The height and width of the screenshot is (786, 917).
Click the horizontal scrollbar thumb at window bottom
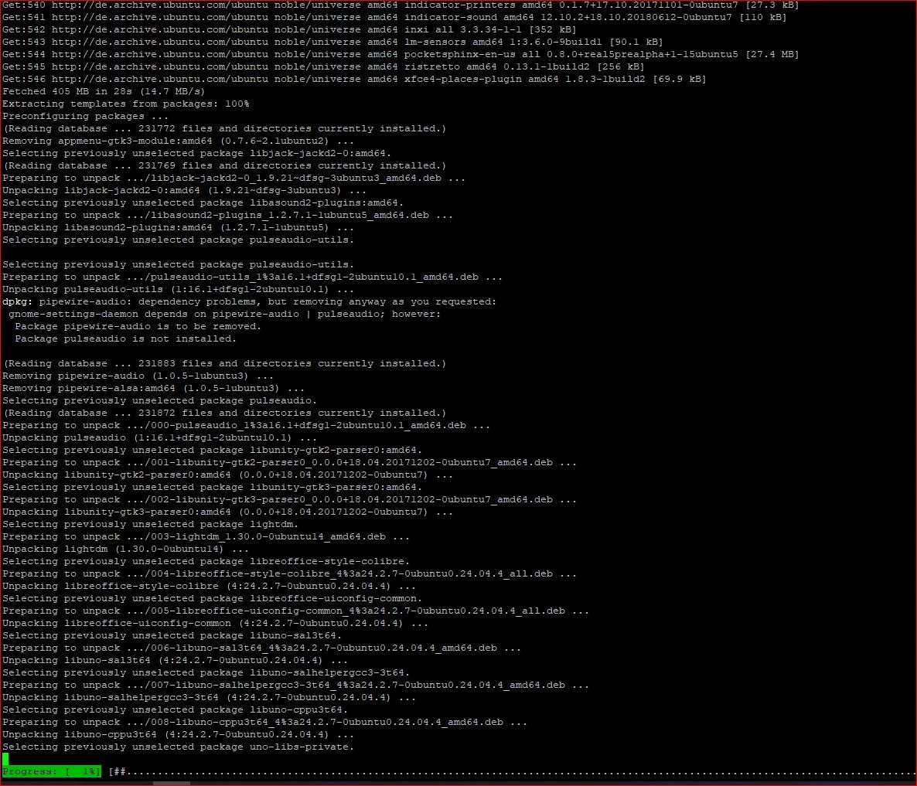172,783
